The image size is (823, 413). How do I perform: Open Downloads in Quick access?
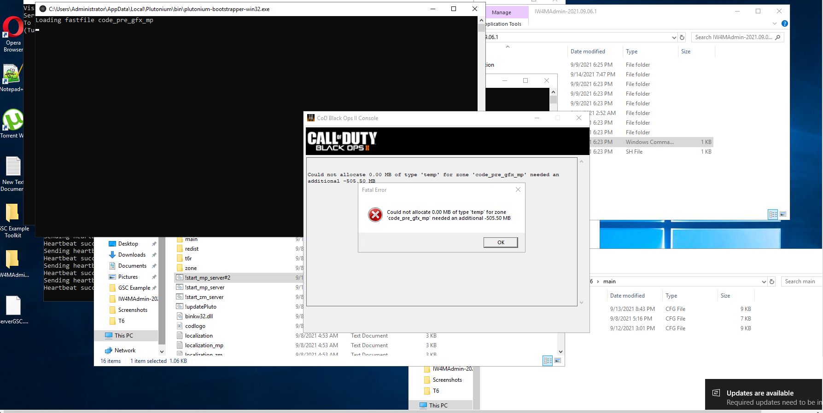click(132, 255)
